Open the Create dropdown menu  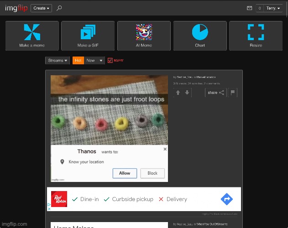click(41, 8)
